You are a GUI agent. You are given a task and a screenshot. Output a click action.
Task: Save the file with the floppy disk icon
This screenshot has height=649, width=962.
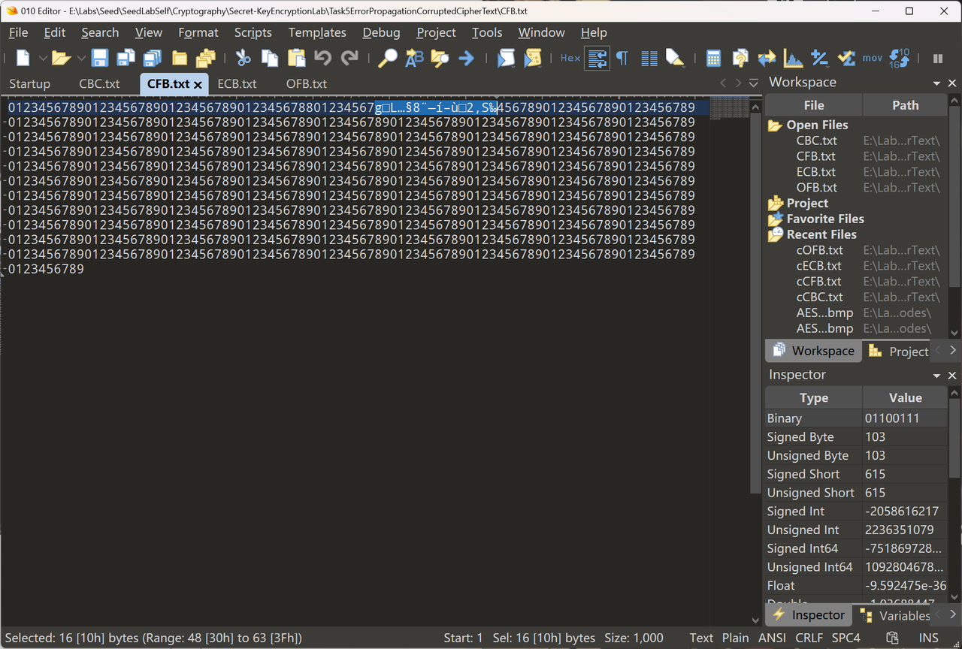[x=100, y=58]
